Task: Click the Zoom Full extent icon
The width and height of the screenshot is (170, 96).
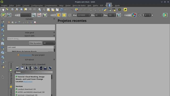Action: (x=21, y=10)
